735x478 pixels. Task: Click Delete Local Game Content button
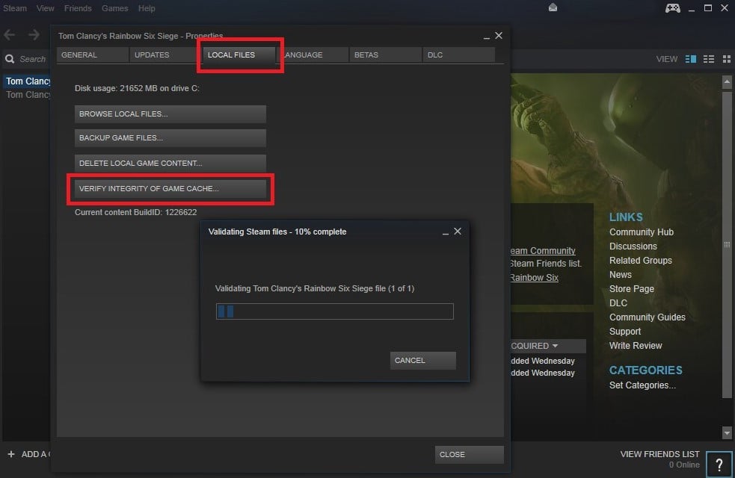coord(170,164)
